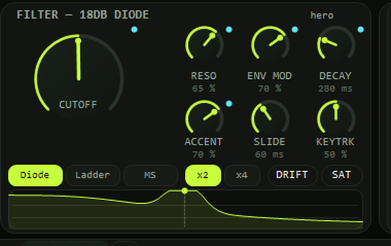Click the SLIDE value 60 ms
This screenshot has width=391, height=246.
pyautogui.click(x=270, y=154)
